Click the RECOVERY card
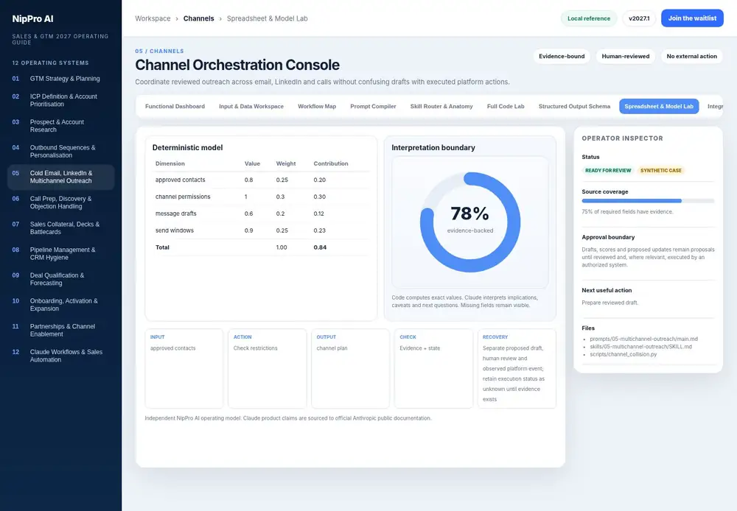Screen dimensions: 737x511 (517, 368)
